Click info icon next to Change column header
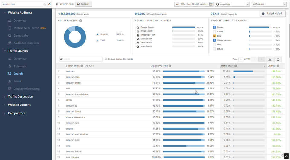This screenshot has height=160, width=290. point(278,66)
